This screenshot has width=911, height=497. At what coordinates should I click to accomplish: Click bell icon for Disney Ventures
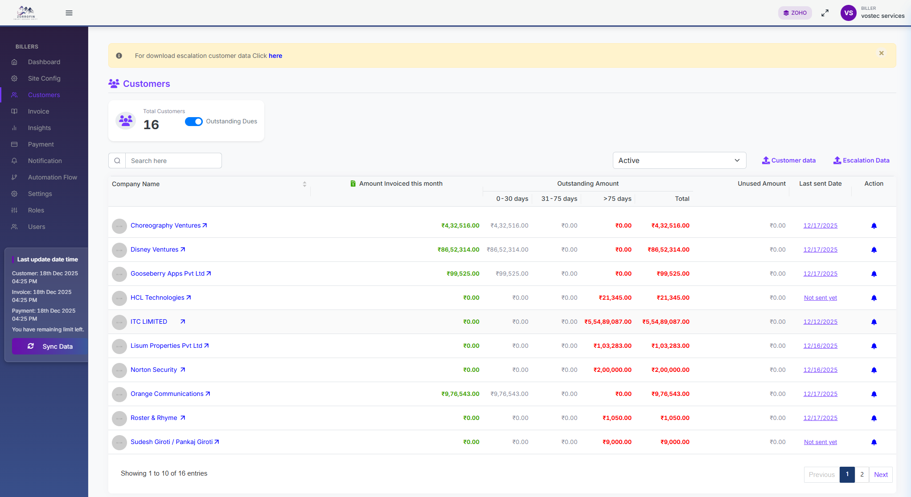coord(874,250)
